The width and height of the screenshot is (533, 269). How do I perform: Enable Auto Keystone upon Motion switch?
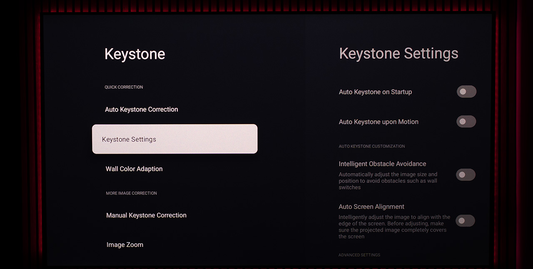tap(466, 122)
